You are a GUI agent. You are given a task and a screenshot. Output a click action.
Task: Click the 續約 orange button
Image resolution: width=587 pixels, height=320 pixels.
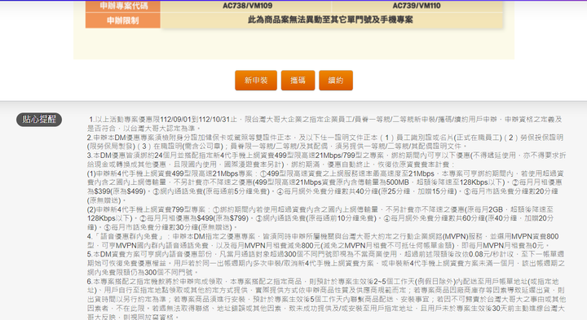[336, 81]
